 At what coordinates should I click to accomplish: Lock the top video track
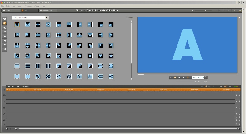[239, 95]
